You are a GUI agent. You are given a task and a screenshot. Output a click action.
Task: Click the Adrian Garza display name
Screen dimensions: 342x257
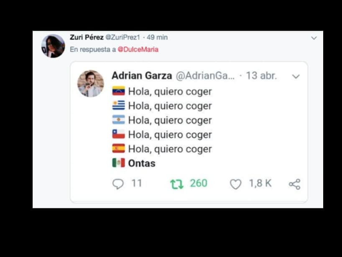tap(141, 76)
